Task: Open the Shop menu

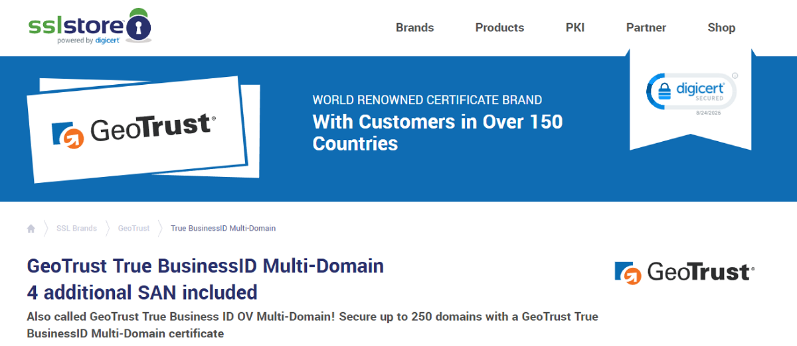Action: tap(721, 28)
